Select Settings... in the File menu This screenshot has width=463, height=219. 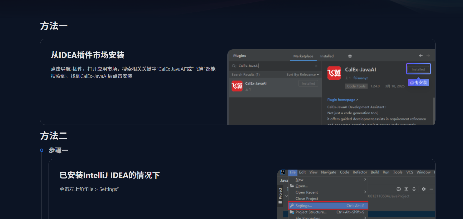point(328,206)
